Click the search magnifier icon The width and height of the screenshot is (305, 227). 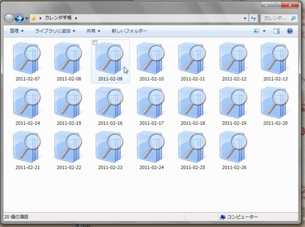point(293,18)
